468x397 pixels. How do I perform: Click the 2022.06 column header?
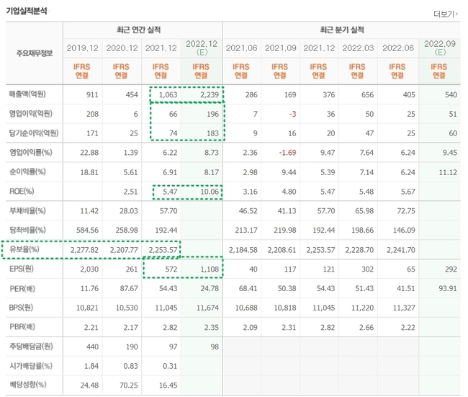click(398, 48)
